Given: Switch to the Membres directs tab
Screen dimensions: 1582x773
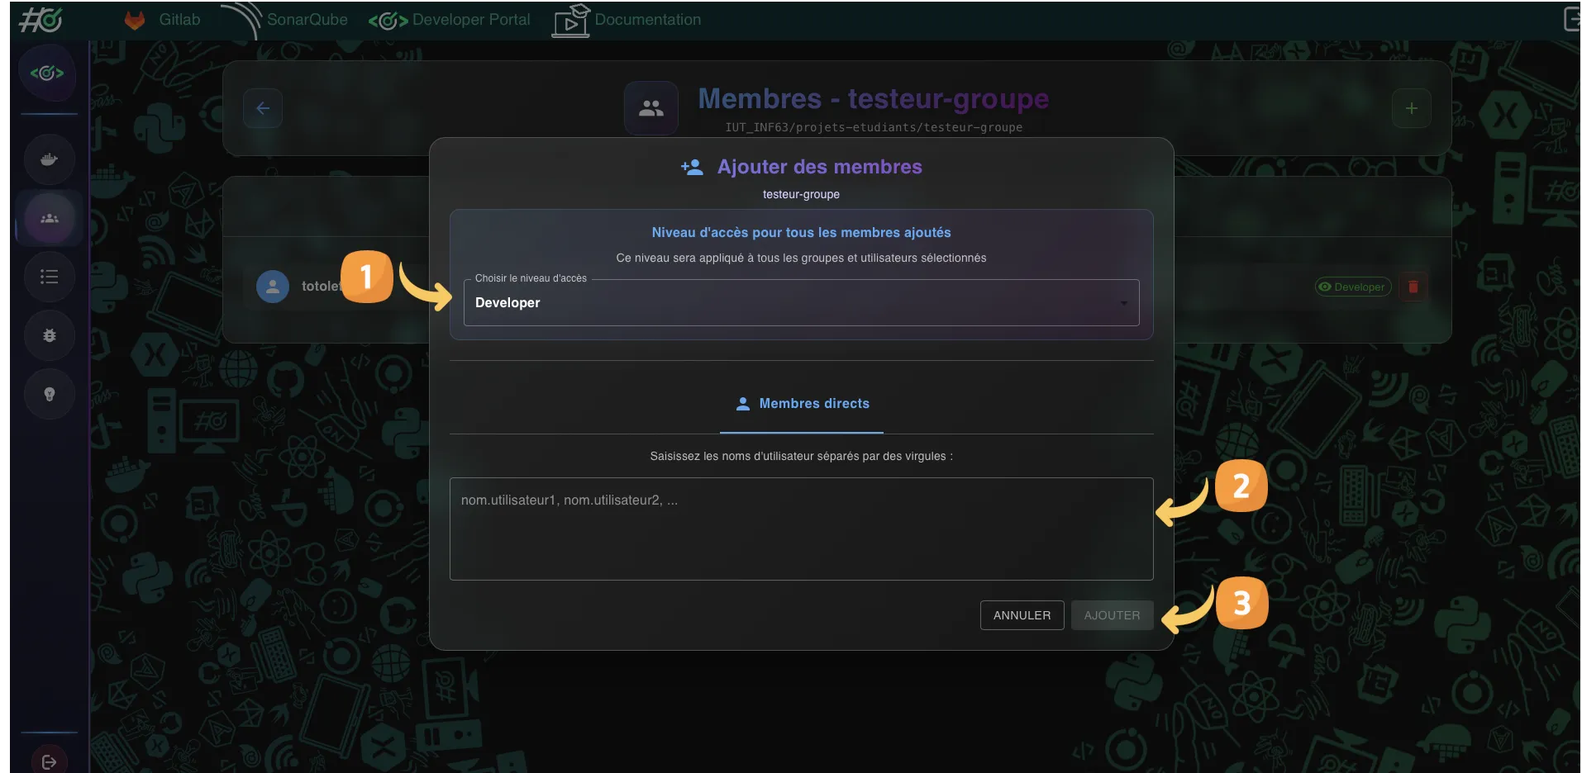Looking at the screenshot, I should [x=801, y=404].
